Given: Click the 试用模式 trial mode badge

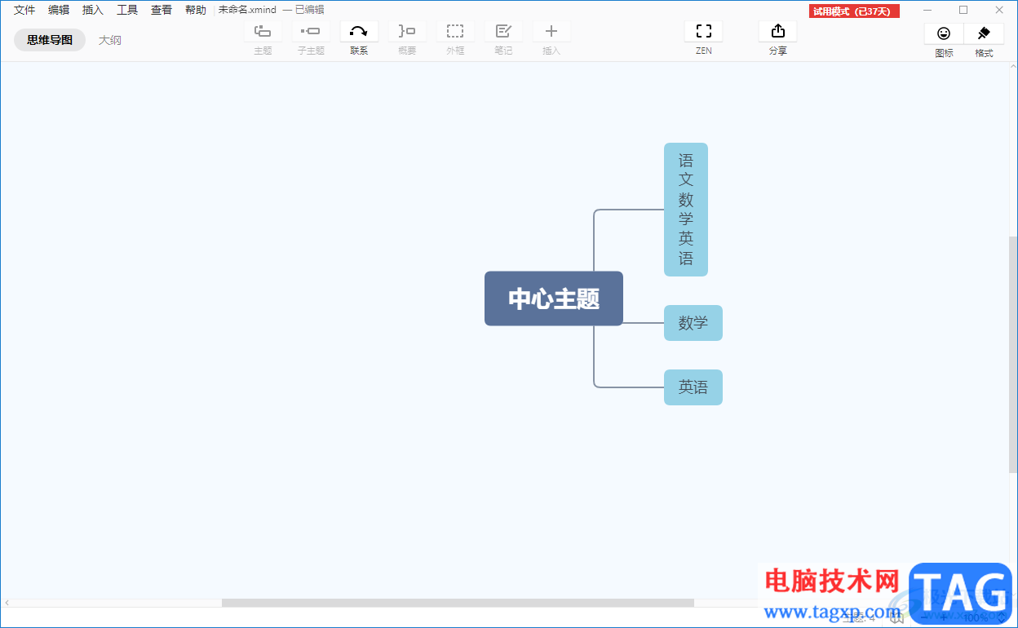Looking at the screenshot, I should point(854,11).
